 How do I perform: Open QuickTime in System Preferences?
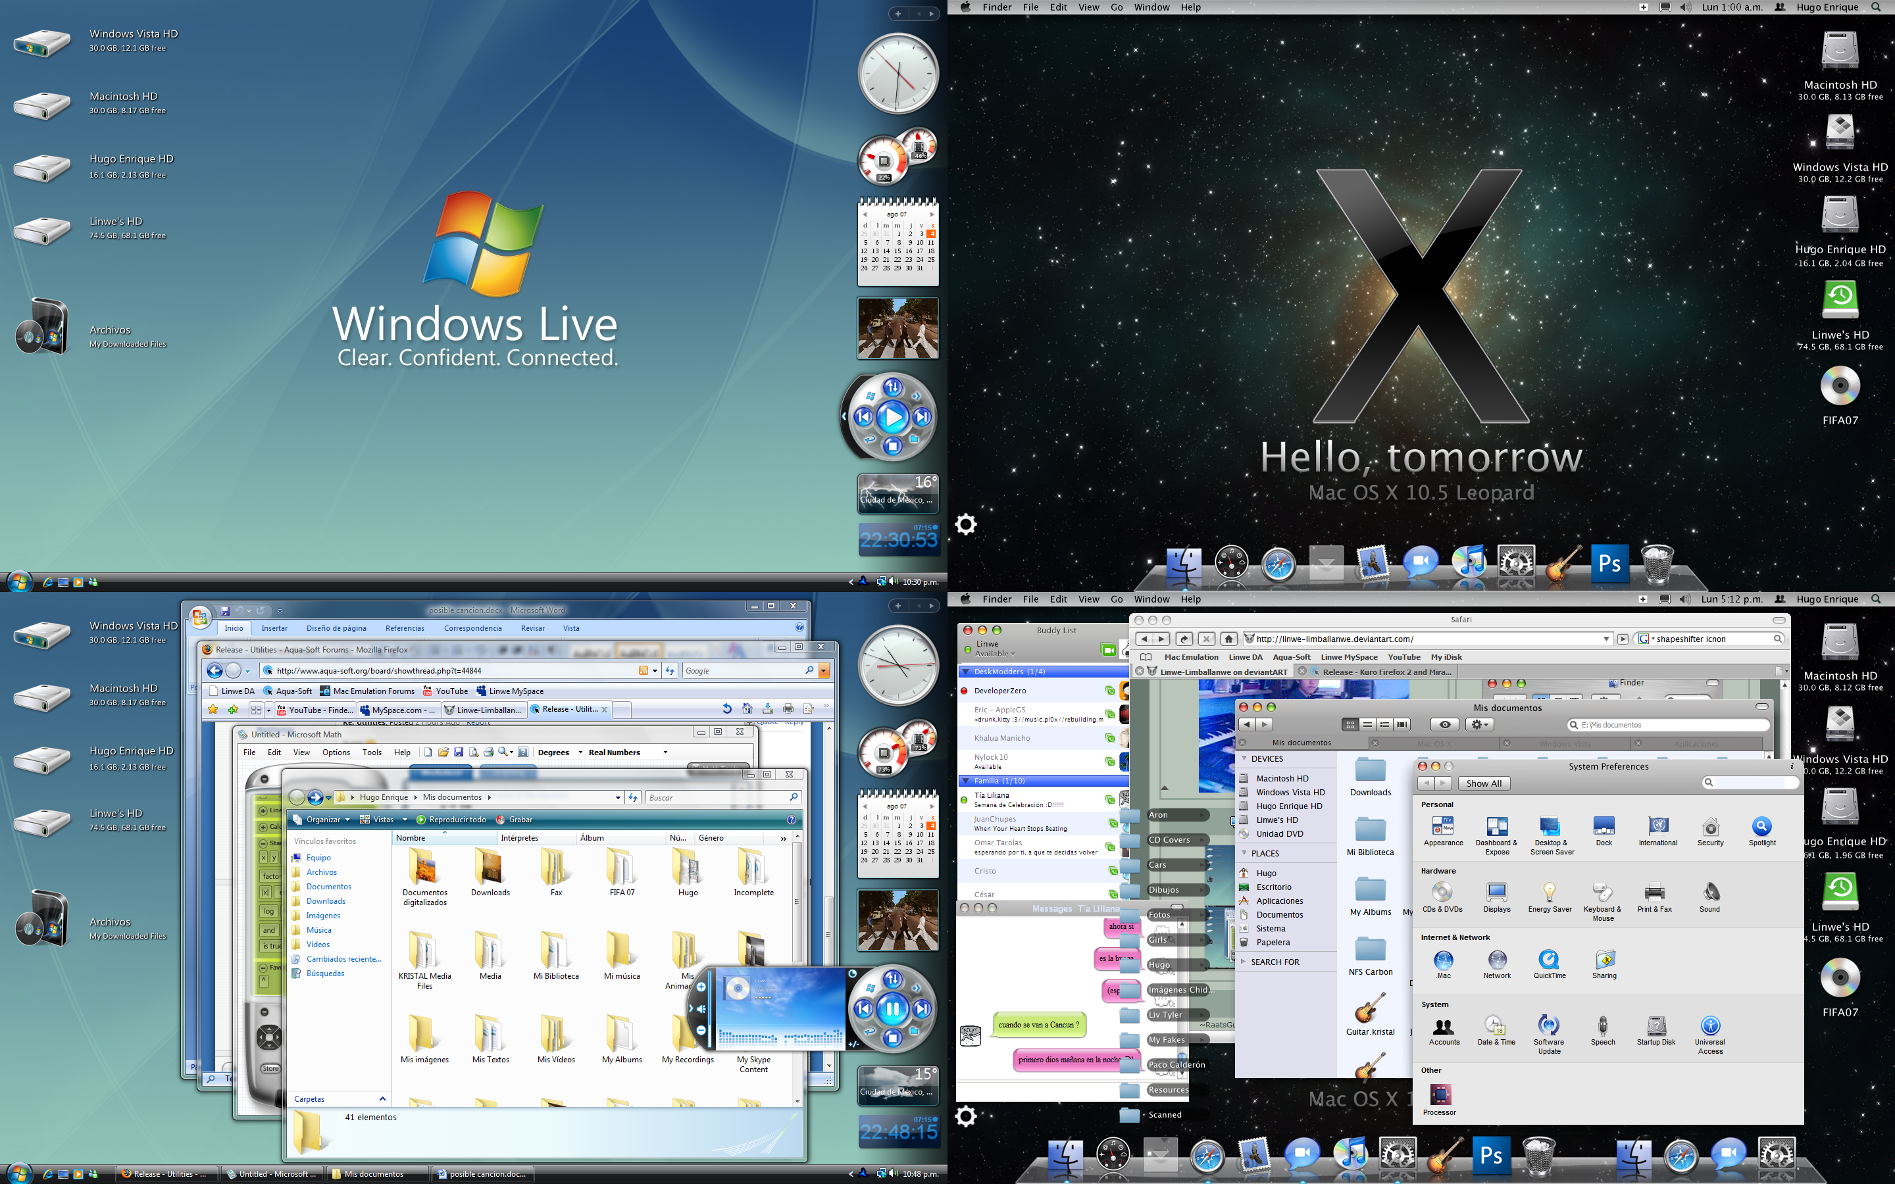point(1549,964)
